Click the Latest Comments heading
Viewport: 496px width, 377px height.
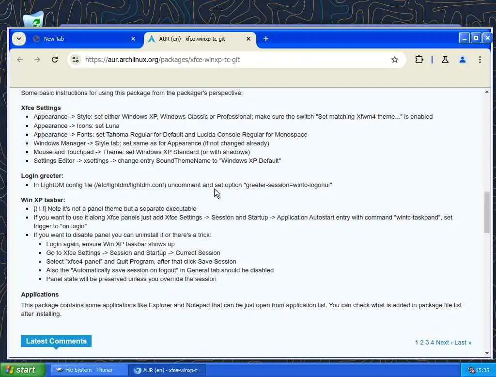(56, 341)
